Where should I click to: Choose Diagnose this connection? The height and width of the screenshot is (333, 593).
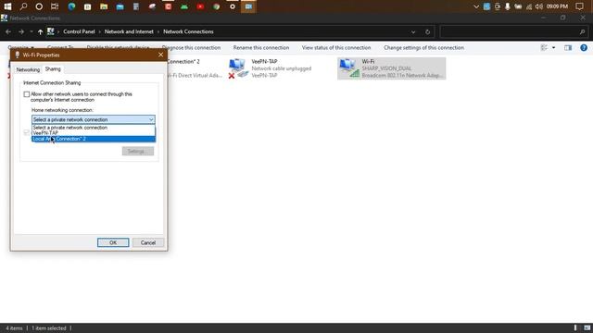coord(191,47)
